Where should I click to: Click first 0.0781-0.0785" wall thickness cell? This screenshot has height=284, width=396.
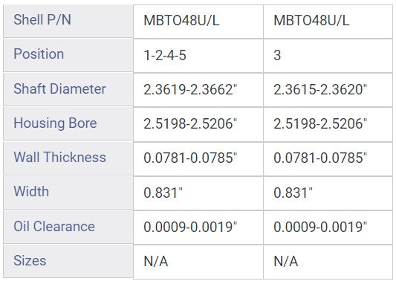pyautogui.click(x=198, y=159)
